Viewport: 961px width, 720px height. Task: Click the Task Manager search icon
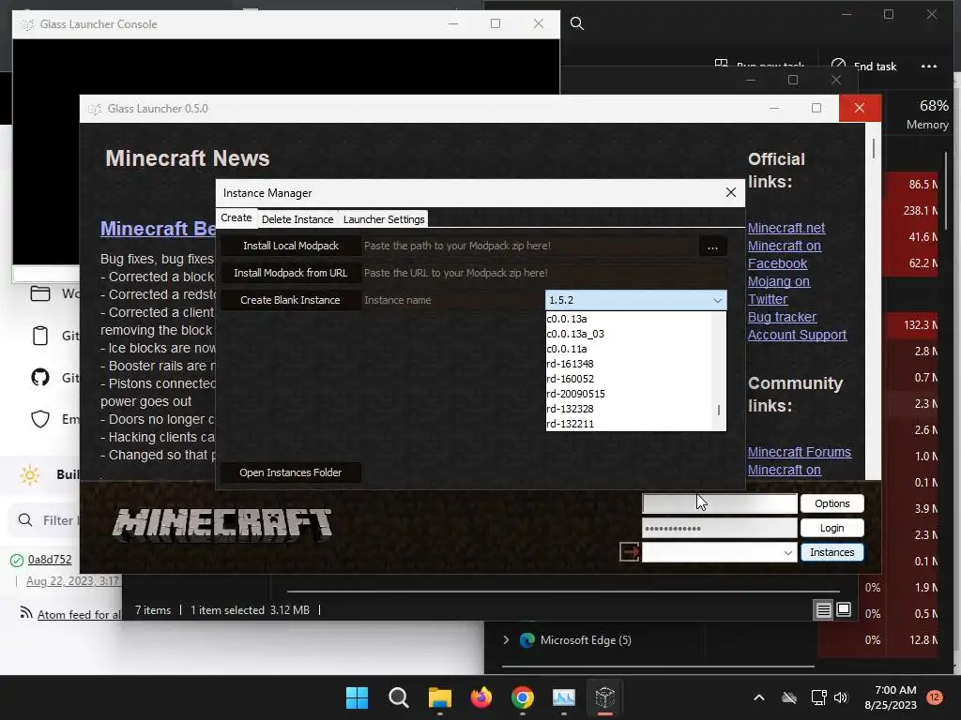point(577,23)
